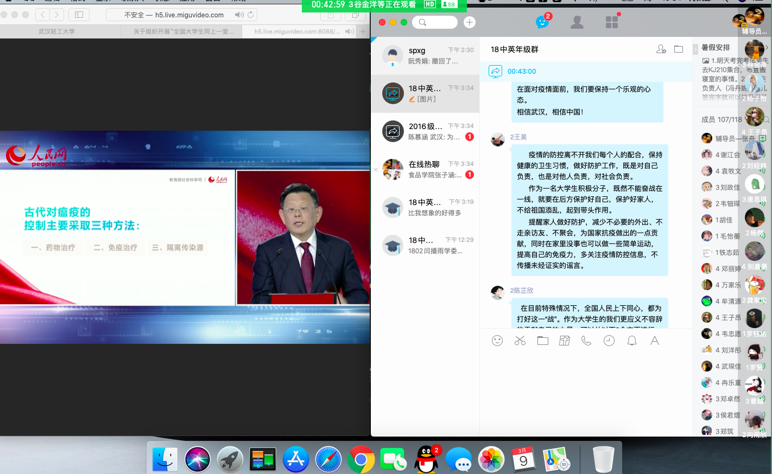Screen dimensions: 772x474
Task: Click the 00:43:00 screen share link
Action: (521, 71)
